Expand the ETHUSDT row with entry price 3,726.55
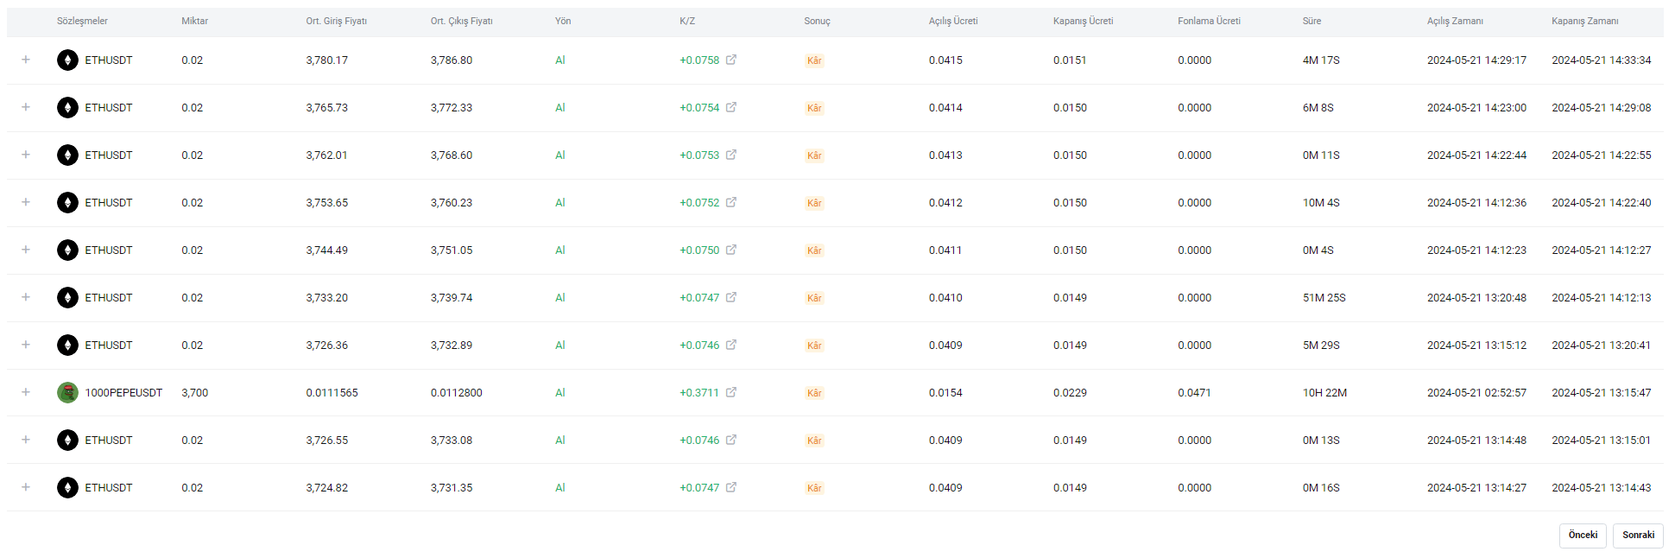Screen dimensions: 1675x558 (x=26, y=440)
